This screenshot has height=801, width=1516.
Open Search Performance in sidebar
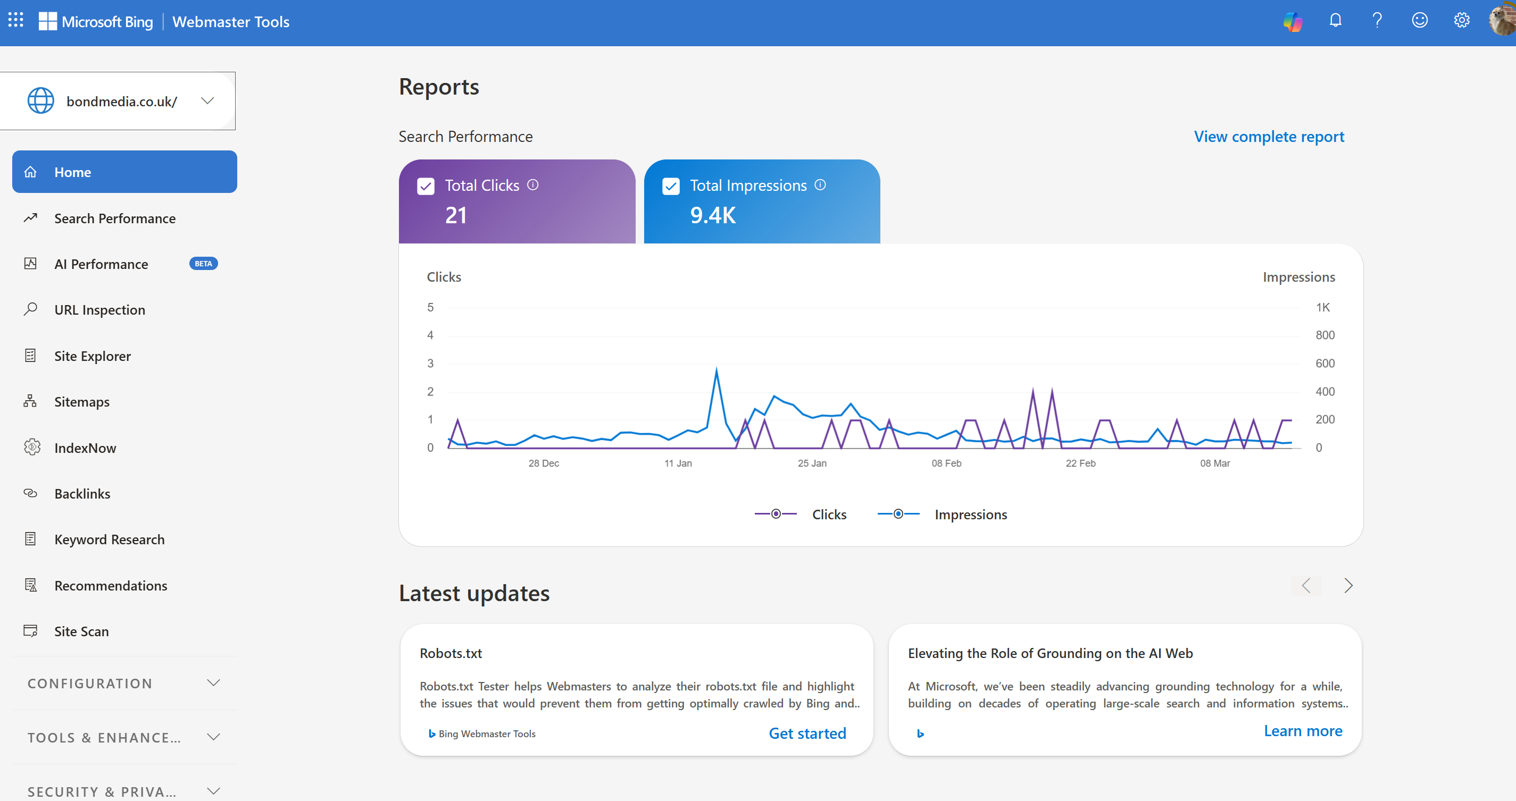[x=115, y=218]
